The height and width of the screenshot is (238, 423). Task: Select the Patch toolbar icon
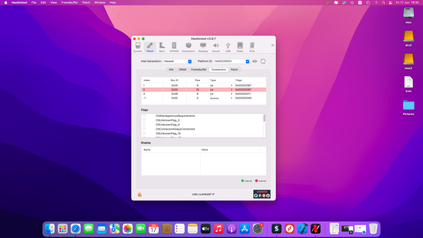coord(150,47)
